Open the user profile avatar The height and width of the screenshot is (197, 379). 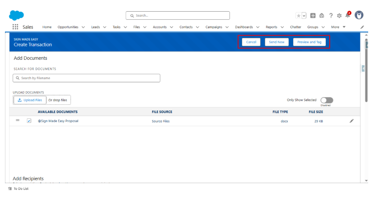point(359,15)
